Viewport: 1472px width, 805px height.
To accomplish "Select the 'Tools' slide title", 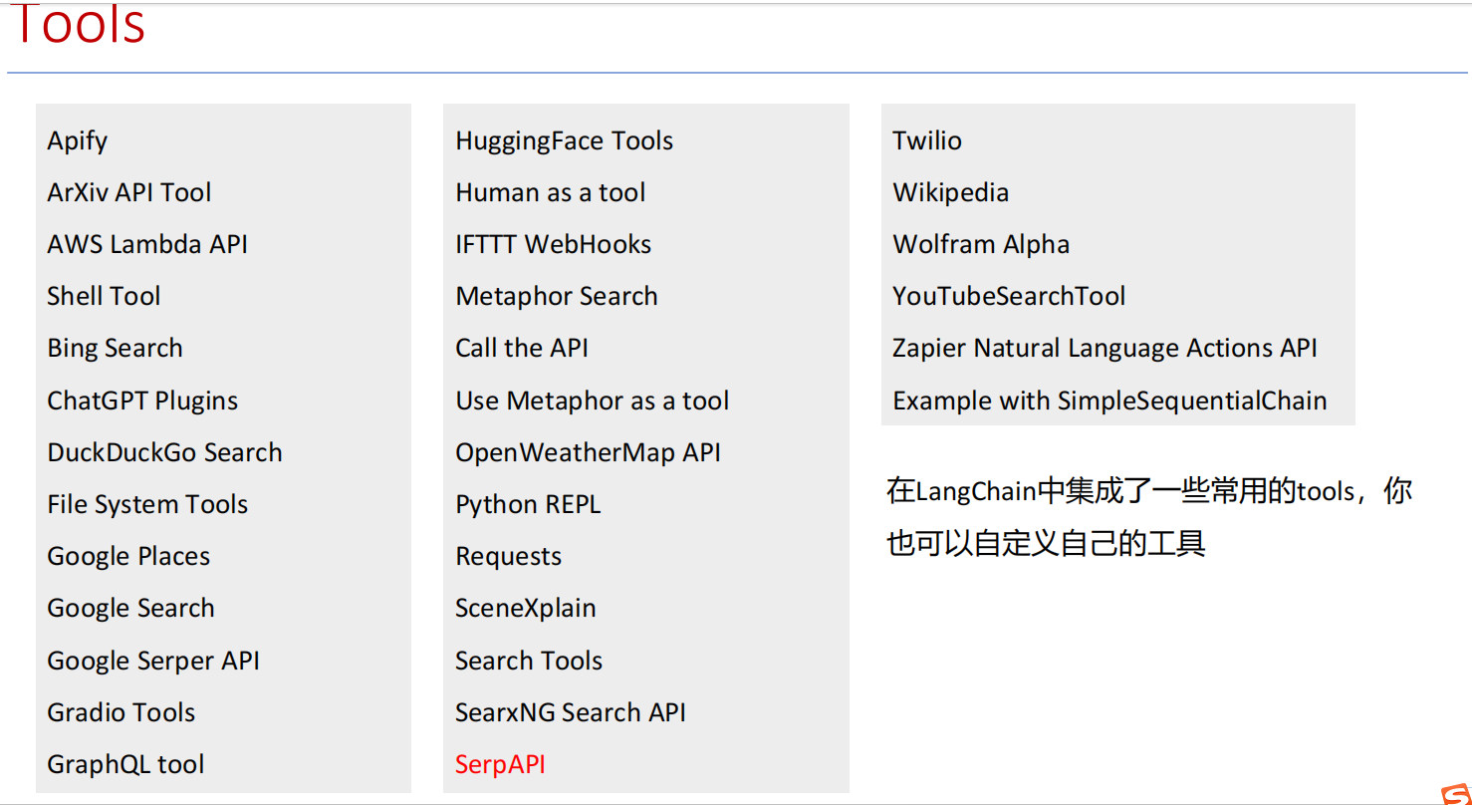I will pos(78,24).
